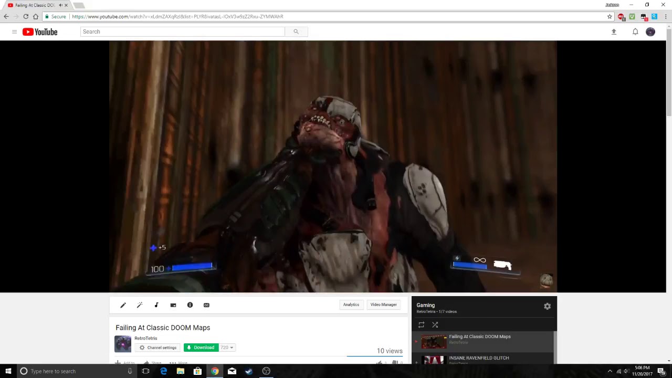Viewport: 672px width, 378px height.
Task: Open the RetroTetris channel link
Action: [145, 338]
